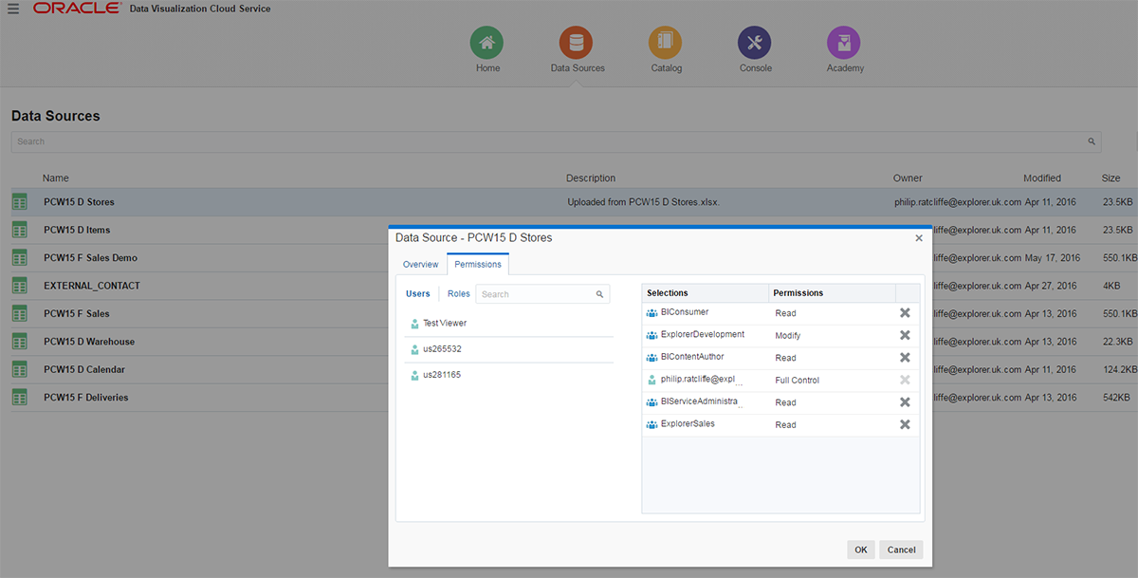The width and height of the screenshot is (1138, 578).
Task: Open the hamburger navigation menu
Action: [13, 9]
